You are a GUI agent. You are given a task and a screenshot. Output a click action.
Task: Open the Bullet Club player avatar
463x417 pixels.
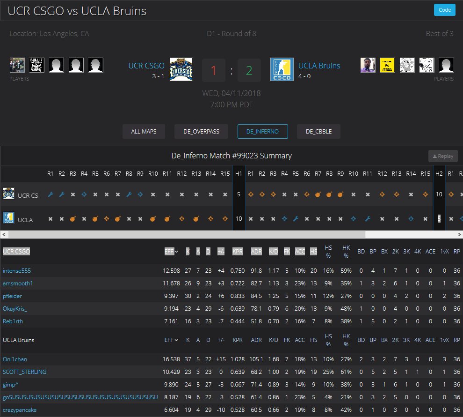coord(36,65)
